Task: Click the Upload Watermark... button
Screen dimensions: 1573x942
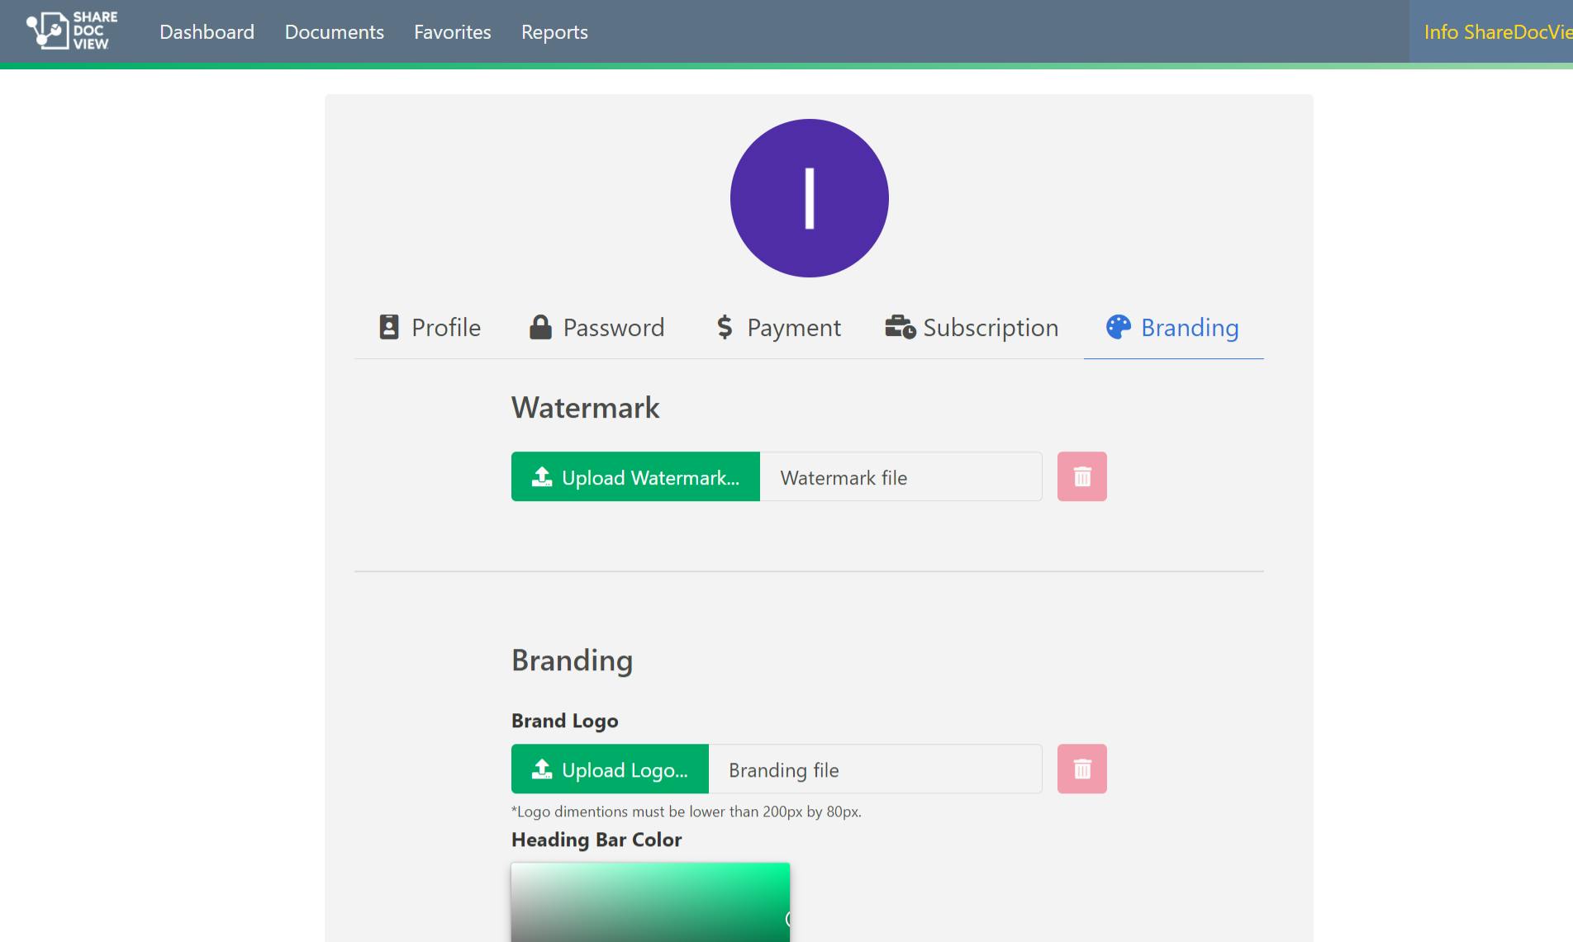Action: pyautogui.click(x=635, y=476)
